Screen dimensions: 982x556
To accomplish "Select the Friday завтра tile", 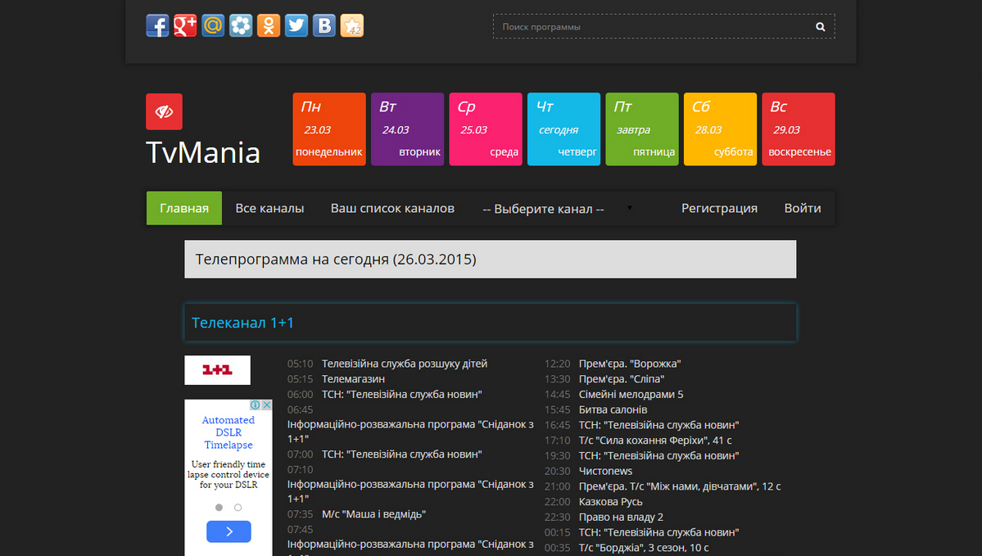I will point(642,129).
